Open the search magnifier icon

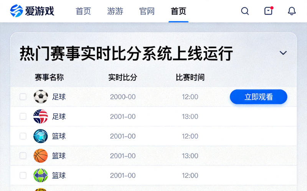tap(245, 11)
